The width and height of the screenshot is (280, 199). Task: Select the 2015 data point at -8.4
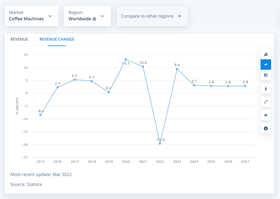[x=40, y=115]
